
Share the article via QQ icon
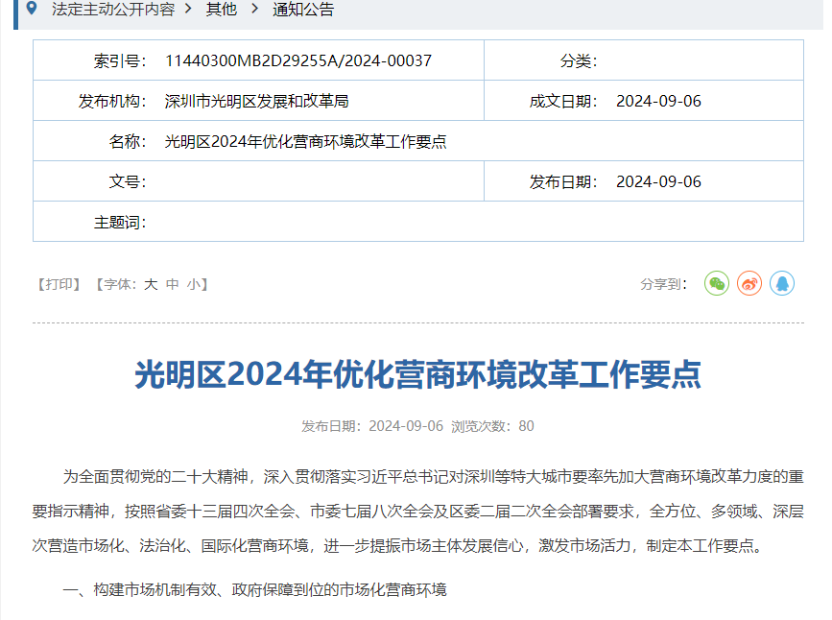click(x=782, y=283)
